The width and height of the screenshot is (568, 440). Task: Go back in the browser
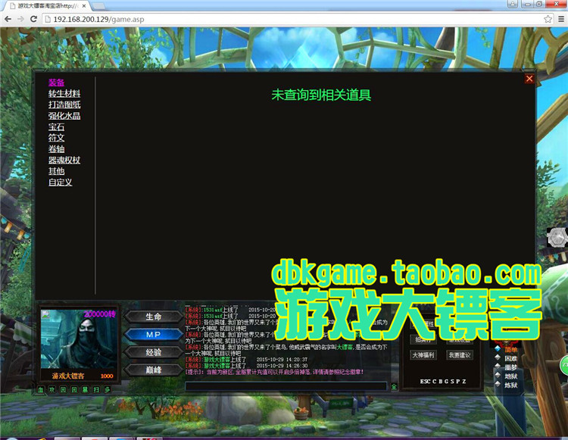point(8,19)
